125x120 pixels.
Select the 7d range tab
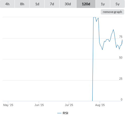(52, 4)
